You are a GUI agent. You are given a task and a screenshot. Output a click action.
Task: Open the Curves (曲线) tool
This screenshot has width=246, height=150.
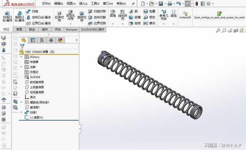(174, 13)
